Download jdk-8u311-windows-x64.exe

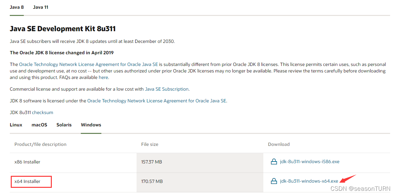pos(309,181)
